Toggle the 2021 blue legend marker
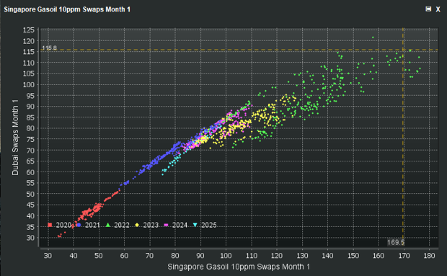 [x=79, y=225]
